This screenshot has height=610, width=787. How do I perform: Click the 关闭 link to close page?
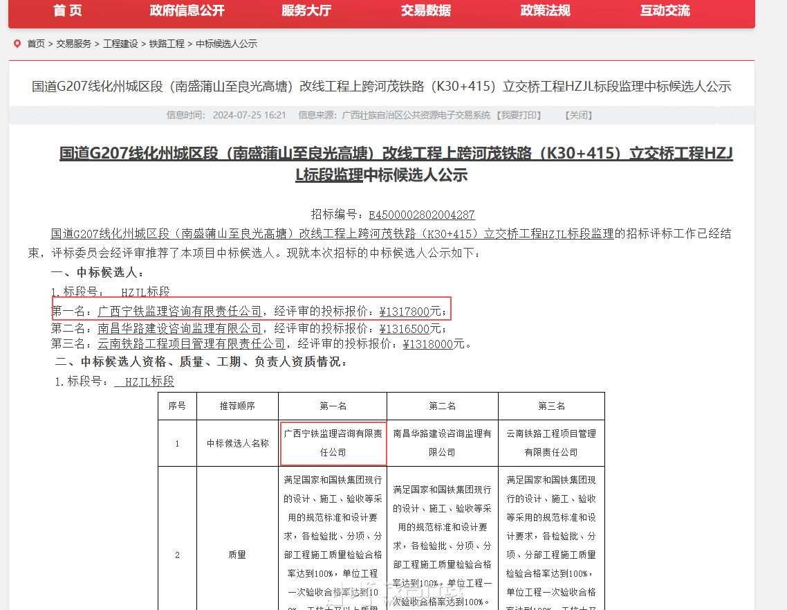(579, 116)
